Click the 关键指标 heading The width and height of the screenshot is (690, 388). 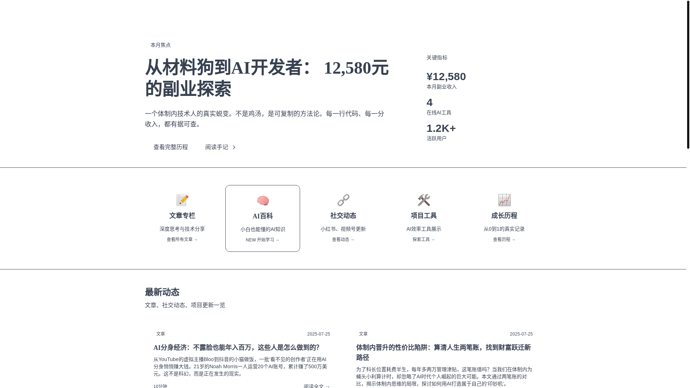coord(437,57)
